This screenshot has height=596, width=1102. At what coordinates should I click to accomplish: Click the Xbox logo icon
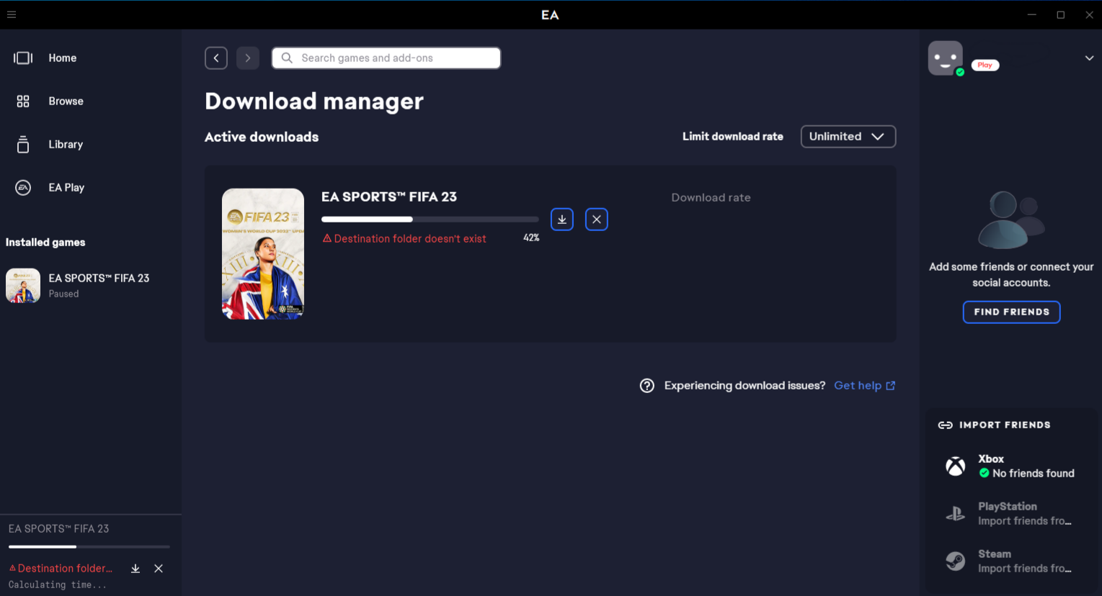pyautogui.click(x=956, y=466)
